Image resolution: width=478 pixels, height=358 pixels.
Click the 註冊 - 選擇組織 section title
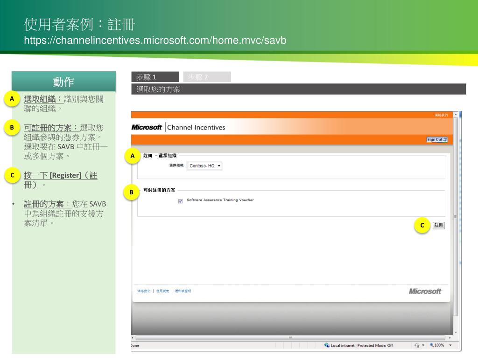coord(160,156)
